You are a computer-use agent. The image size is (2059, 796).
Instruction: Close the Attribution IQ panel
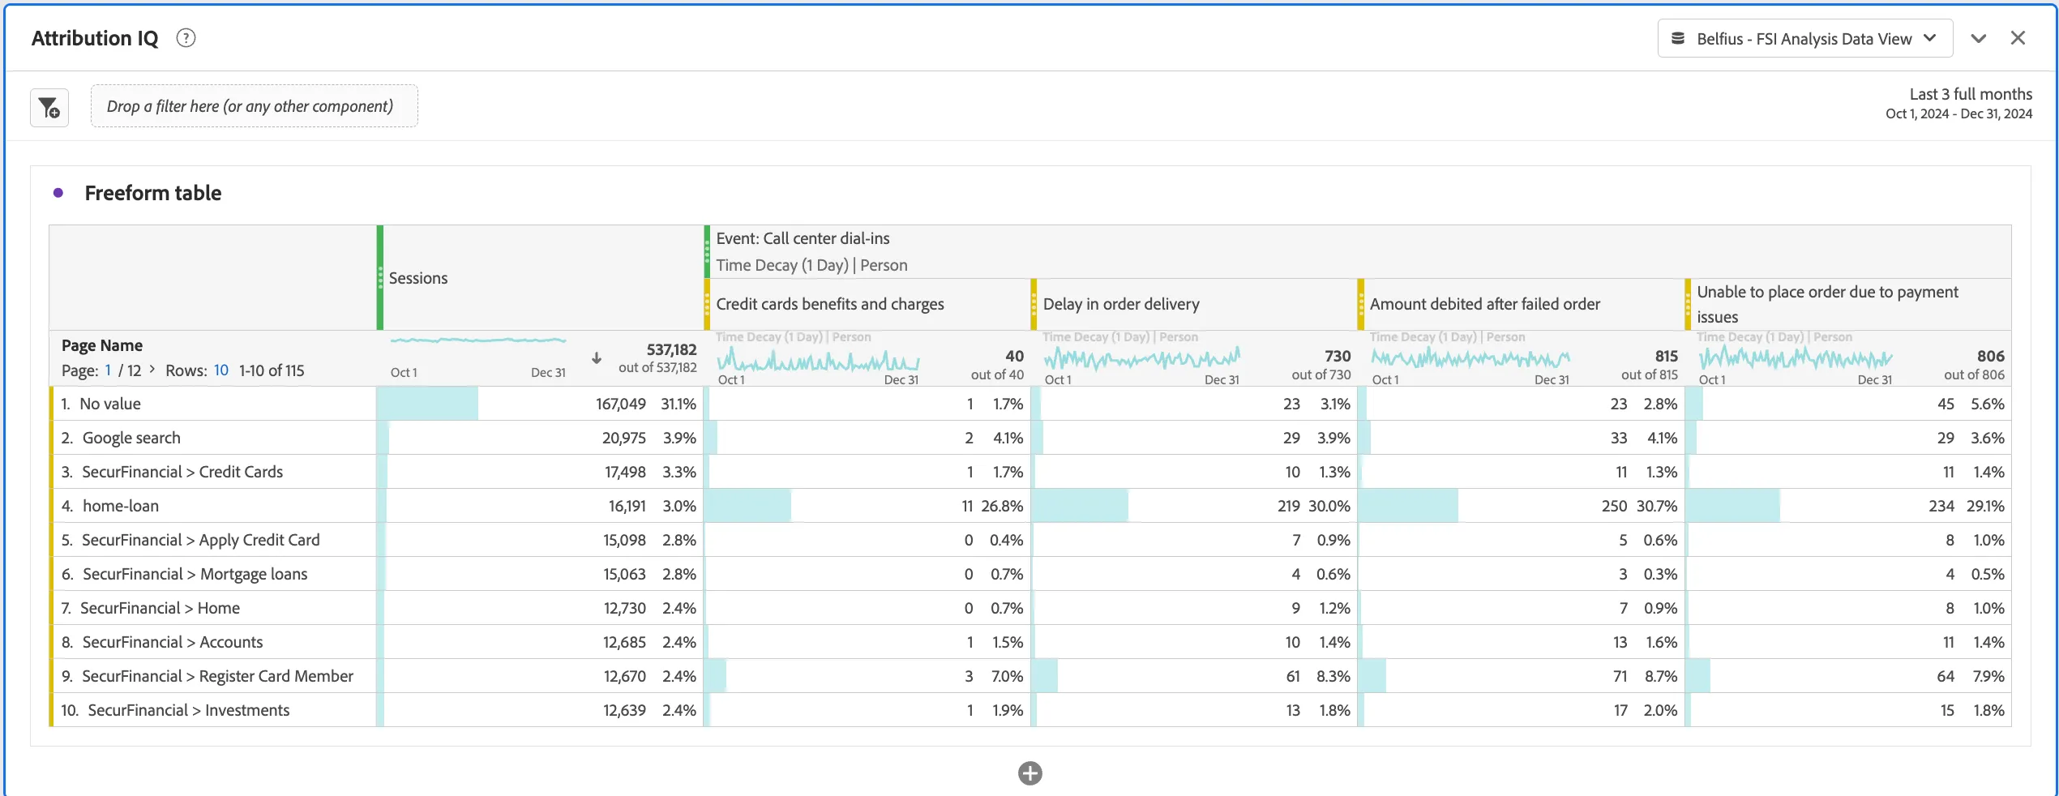(2018, 38)
